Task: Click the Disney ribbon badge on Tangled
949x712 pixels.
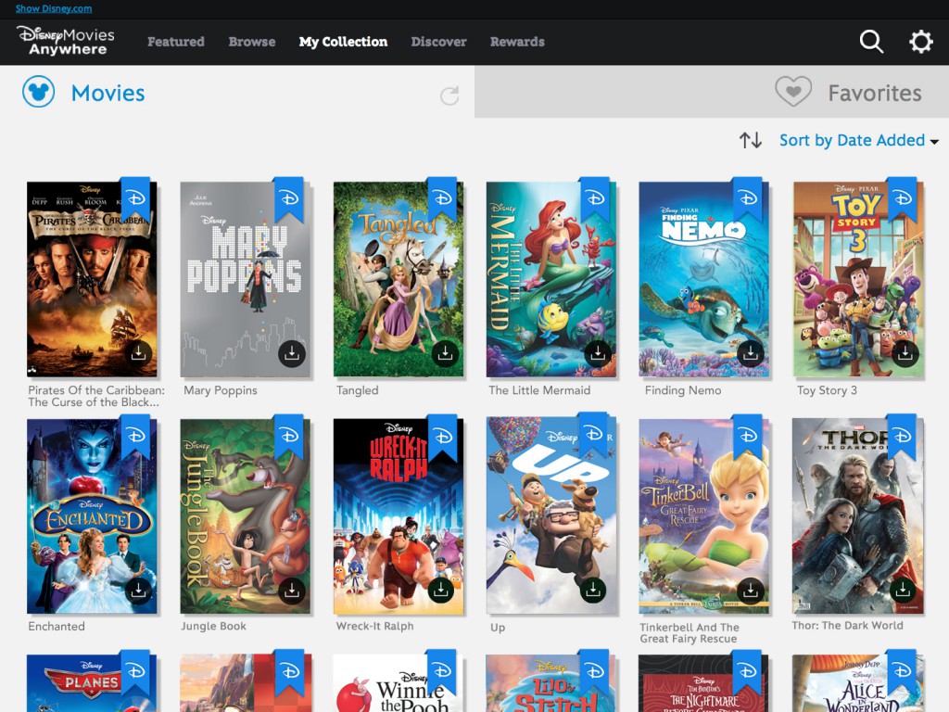Action: coord(442,198)
